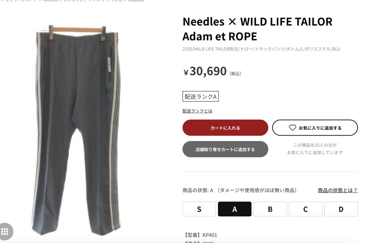Choose condition rank C
The width and height of the screenshot is (371, 243).
[306, 209]
